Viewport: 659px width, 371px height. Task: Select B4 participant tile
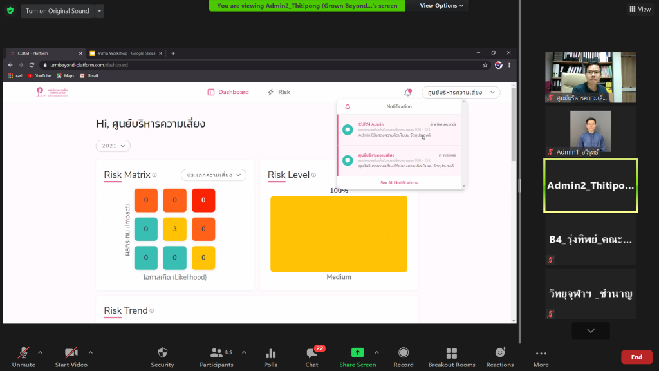pos(591,240)
